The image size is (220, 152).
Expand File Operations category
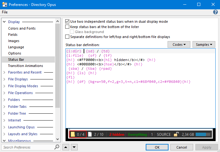4,93
